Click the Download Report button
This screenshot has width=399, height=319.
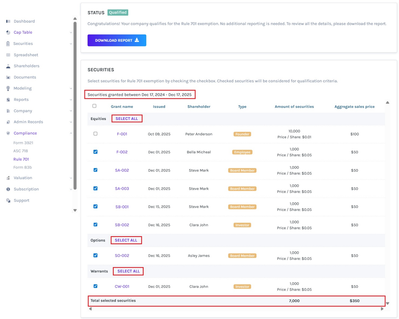117,40
